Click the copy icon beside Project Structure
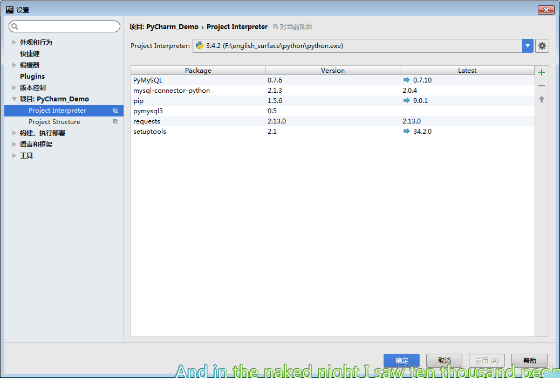The width and height of the screenshot is (560, 378). point(115,122)
